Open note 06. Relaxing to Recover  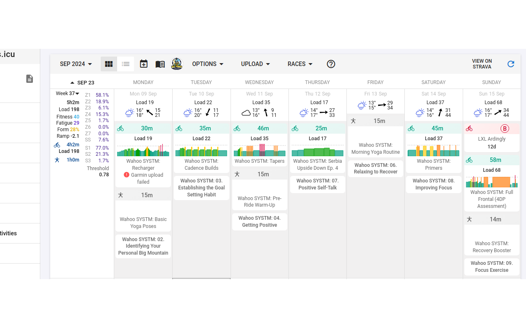point(376,168)
